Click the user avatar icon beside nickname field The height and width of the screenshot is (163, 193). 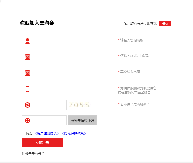(x=28, y=41)
